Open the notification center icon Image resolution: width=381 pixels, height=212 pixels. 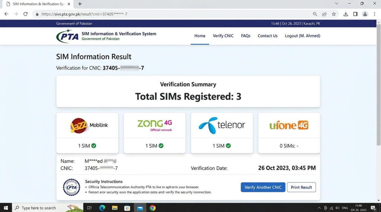(374, 208)
